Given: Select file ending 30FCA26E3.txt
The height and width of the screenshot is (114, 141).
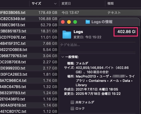Looking at the screenshot, I should (14, 74).
